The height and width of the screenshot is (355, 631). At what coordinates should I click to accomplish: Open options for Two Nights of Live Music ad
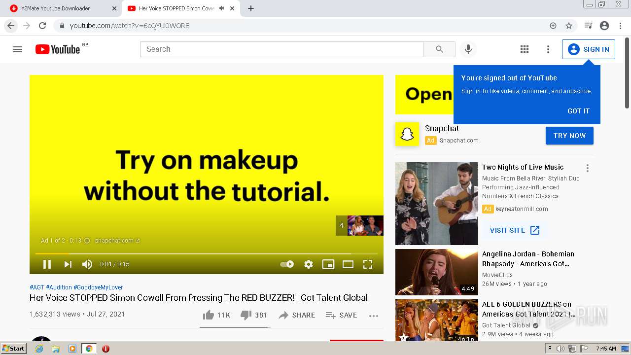[x=587, y=168]
